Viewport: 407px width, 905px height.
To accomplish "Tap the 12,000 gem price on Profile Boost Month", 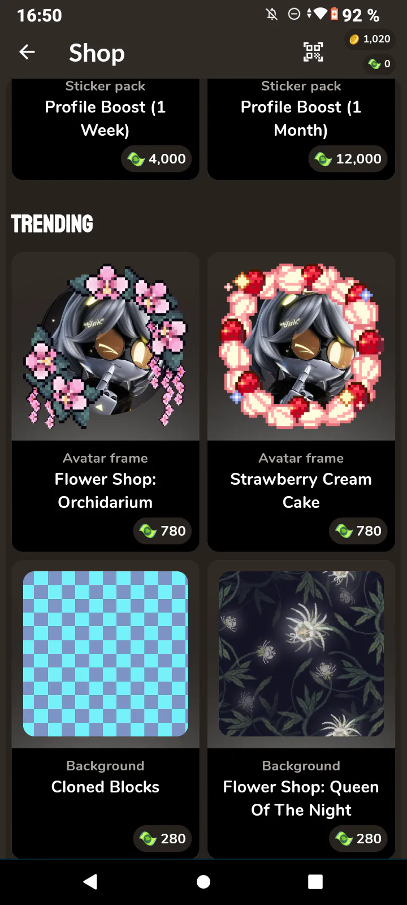I will 348,159.
